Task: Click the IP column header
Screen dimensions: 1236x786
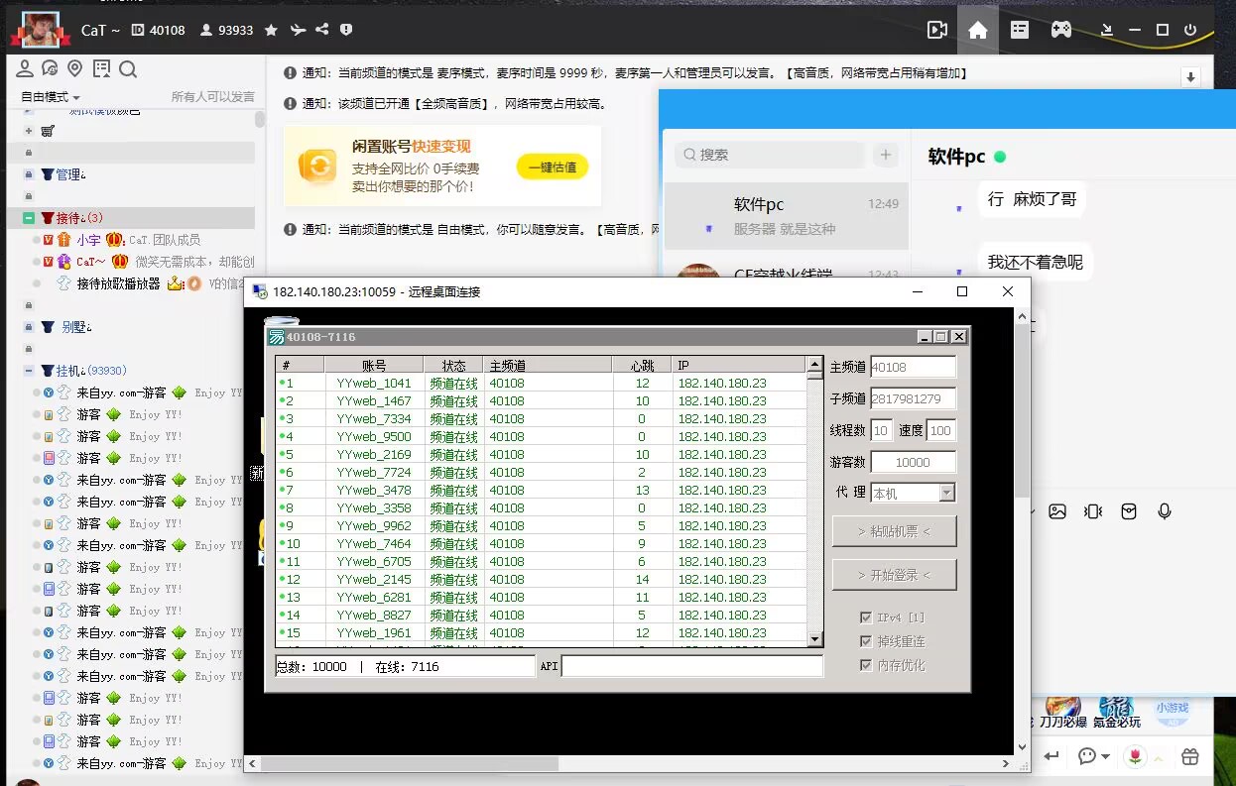Action: 740,365
